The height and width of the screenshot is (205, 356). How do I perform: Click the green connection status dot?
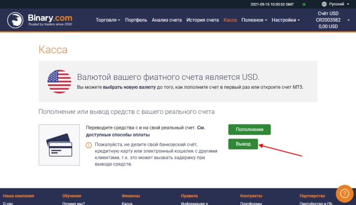304,4
